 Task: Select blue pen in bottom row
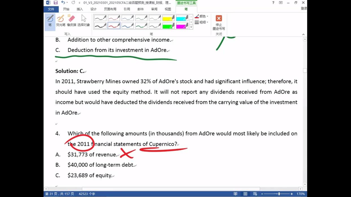pyautogui.click(x=127, y=26)
